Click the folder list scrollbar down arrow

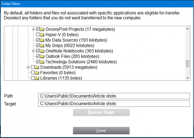coord(187,78)
